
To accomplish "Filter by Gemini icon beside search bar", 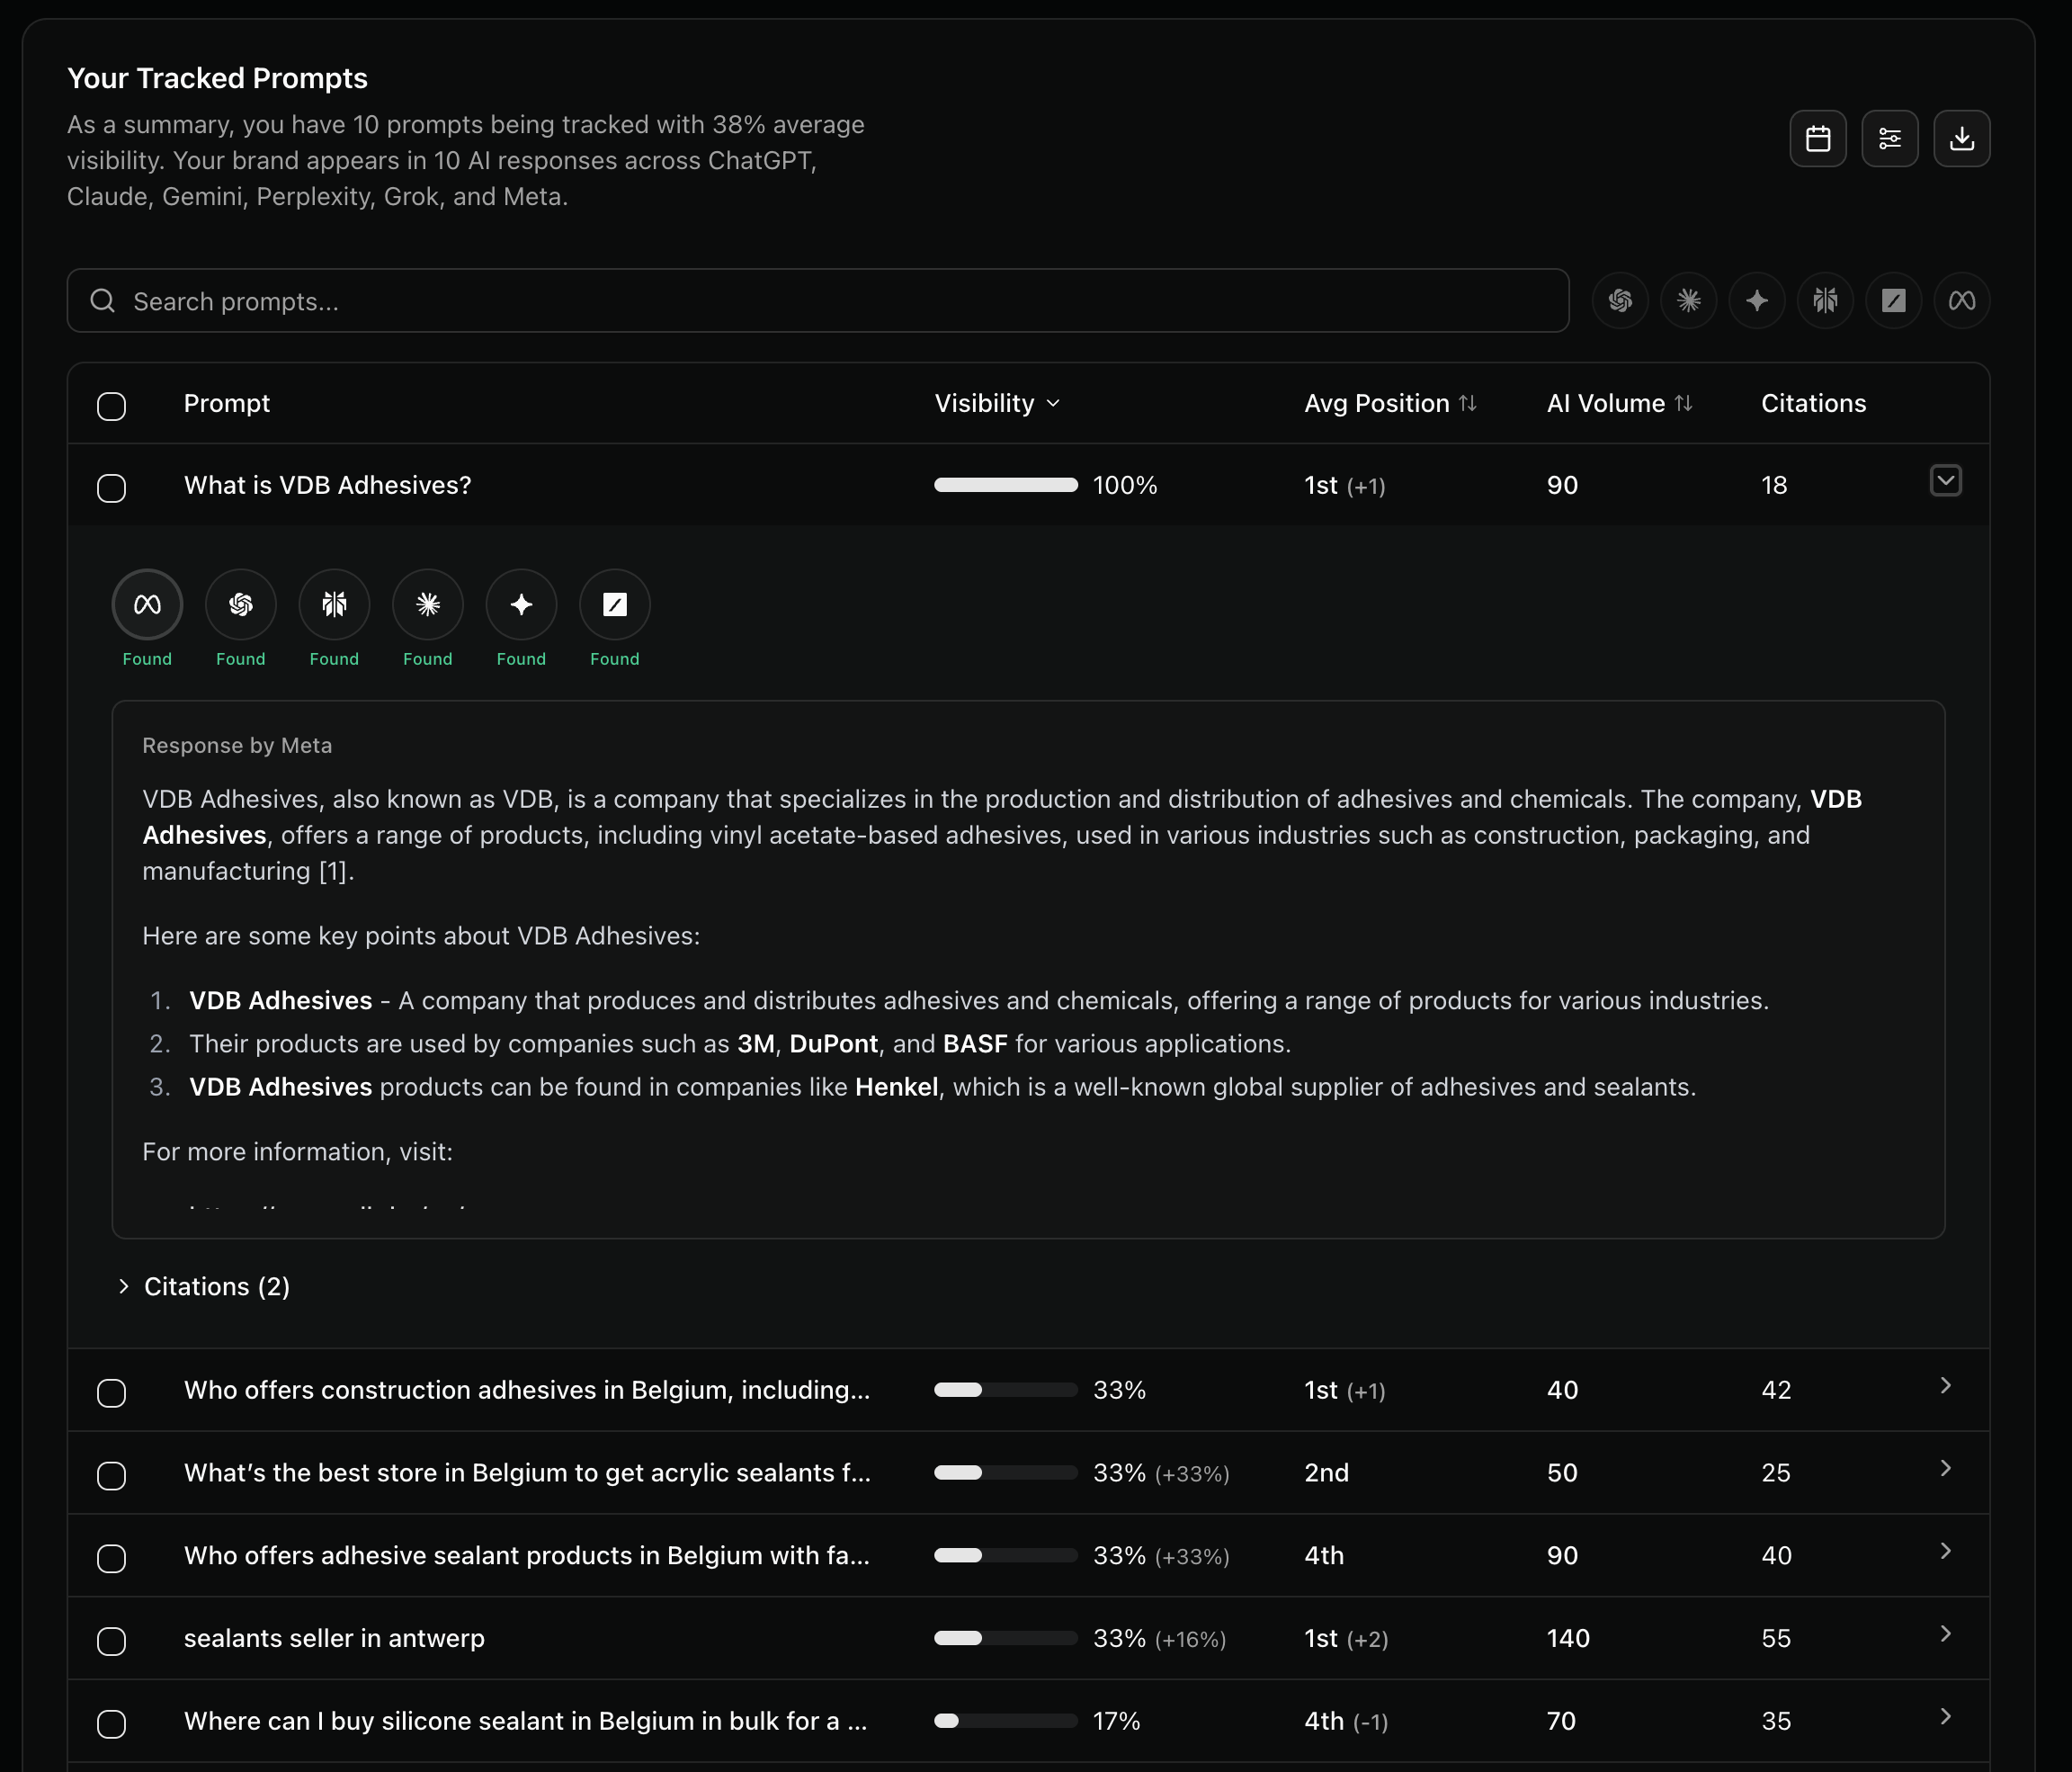I will pyautogui.click(x=1757, y=300).
